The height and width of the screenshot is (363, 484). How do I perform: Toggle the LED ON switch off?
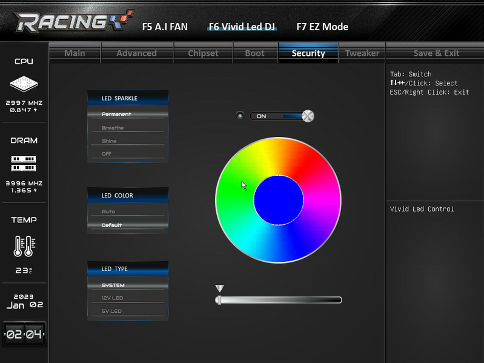pyautogui.click(x=282, y=116)
